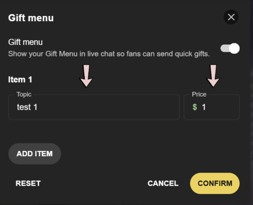Focus the Topic input field

pyautogui.click(x=94, y=107)
